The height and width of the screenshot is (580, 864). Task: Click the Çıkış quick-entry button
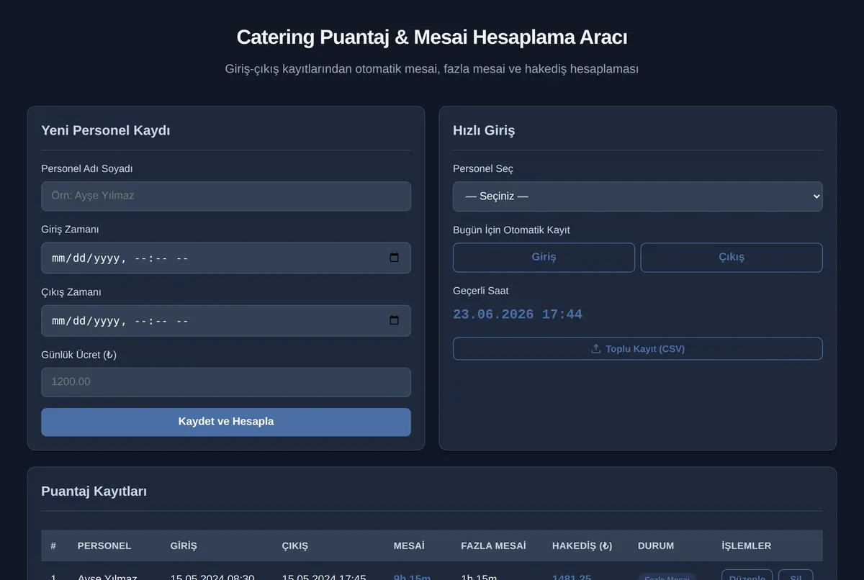[732, 258]
